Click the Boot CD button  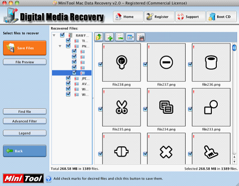coord(221,16)
